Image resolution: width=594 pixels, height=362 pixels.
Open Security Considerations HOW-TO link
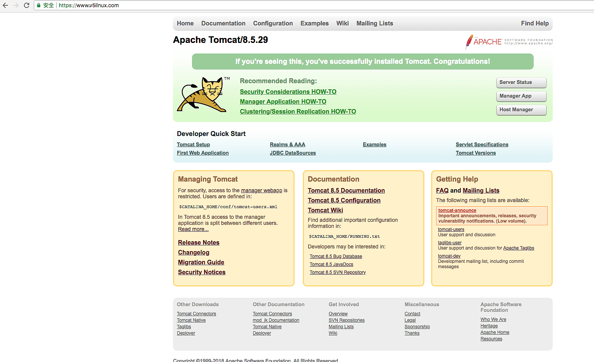pyautogui.click(x=288, y=92)
